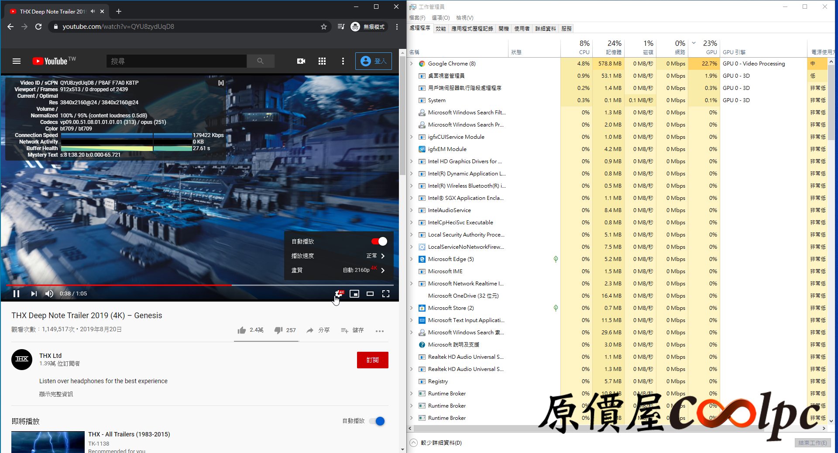The width and height of the screenshot is (838, 453).
Task: Open quality 2160p submenu
Action: click(x=339, y=270)
